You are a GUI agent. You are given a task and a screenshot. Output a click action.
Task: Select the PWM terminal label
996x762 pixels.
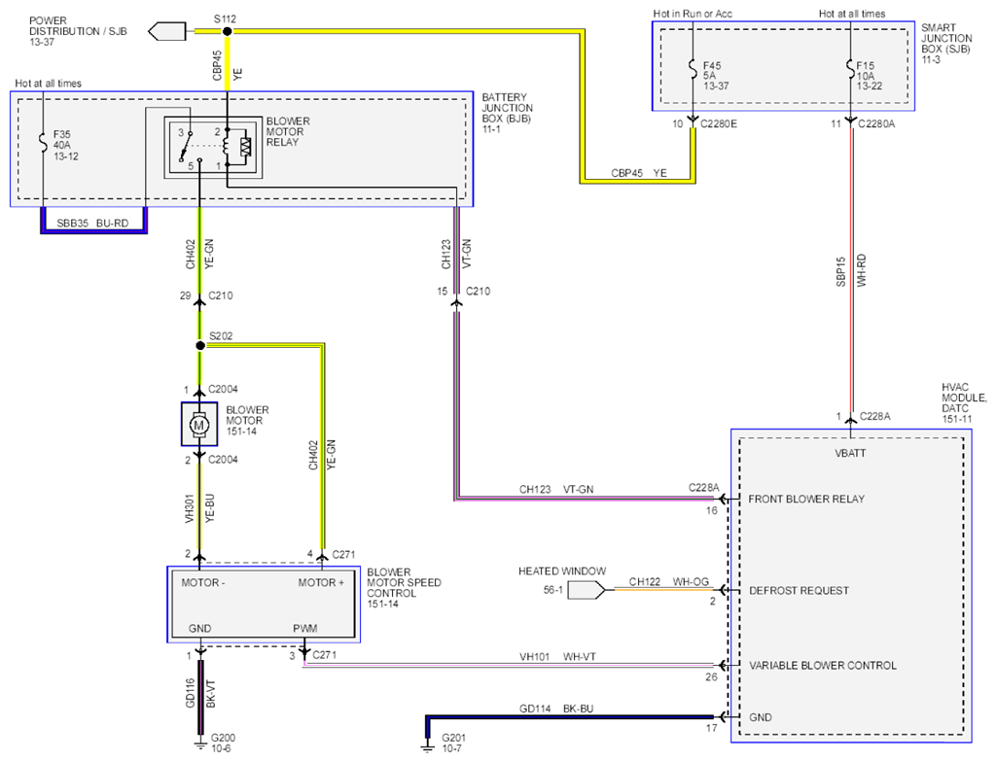click(304, 629)
